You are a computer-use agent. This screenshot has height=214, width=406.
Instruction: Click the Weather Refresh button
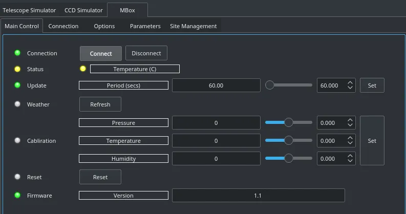click(100, 104)
